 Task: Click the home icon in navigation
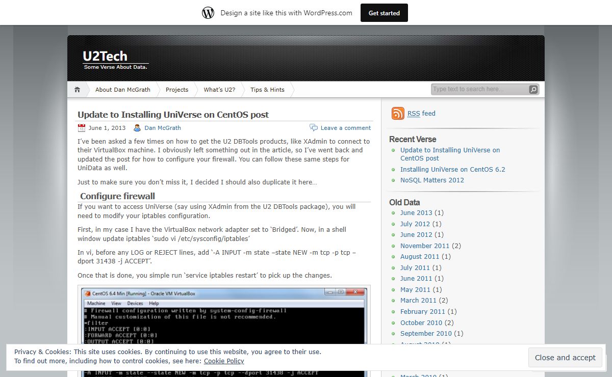tap(77, 90)
